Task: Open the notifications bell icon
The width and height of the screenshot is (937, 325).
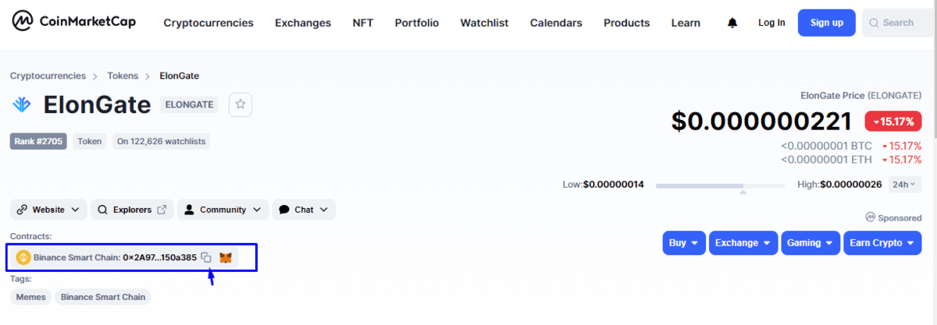Action: 732,23
